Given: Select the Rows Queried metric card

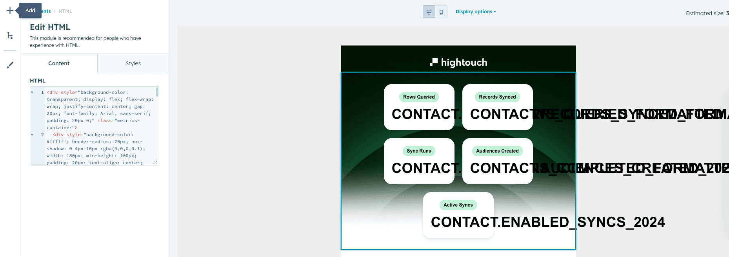Looking at the screenshot, I should tap(419, 107).
